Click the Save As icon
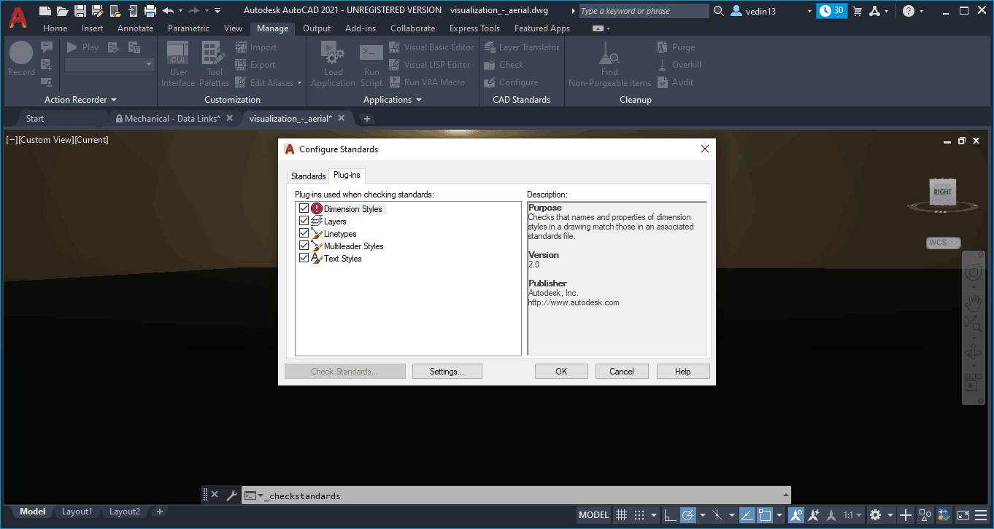 pyautogui.click(x=97, y=10)
